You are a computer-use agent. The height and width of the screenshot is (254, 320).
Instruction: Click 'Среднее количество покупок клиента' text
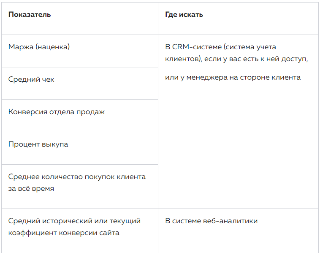click(x=77, y=177)
